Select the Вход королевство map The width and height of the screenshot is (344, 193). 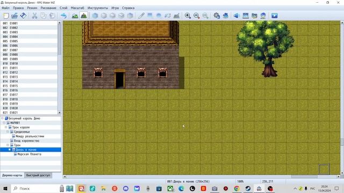(x=26, y=140)
